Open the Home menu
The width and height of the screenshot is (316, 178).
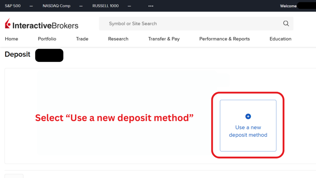click(x=11, y=39)
